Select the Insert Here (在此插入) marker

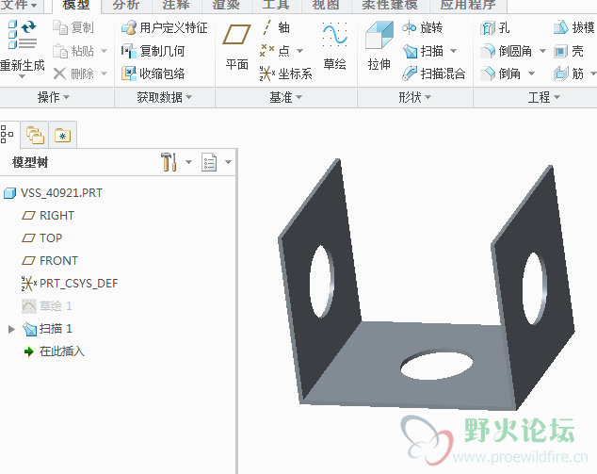54,351
